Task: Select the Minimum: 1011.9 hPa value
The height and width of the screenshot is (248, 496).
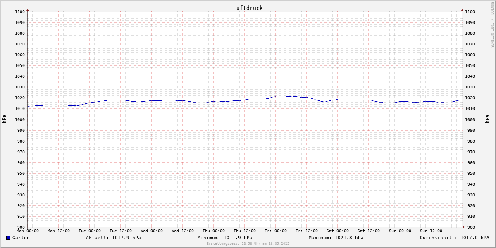Action: click(x=225, y=238)
